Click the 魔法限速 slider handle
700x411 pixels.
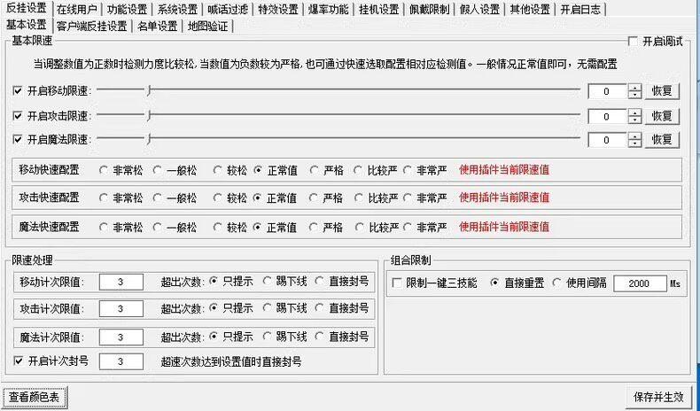click(x=149, y=139)
